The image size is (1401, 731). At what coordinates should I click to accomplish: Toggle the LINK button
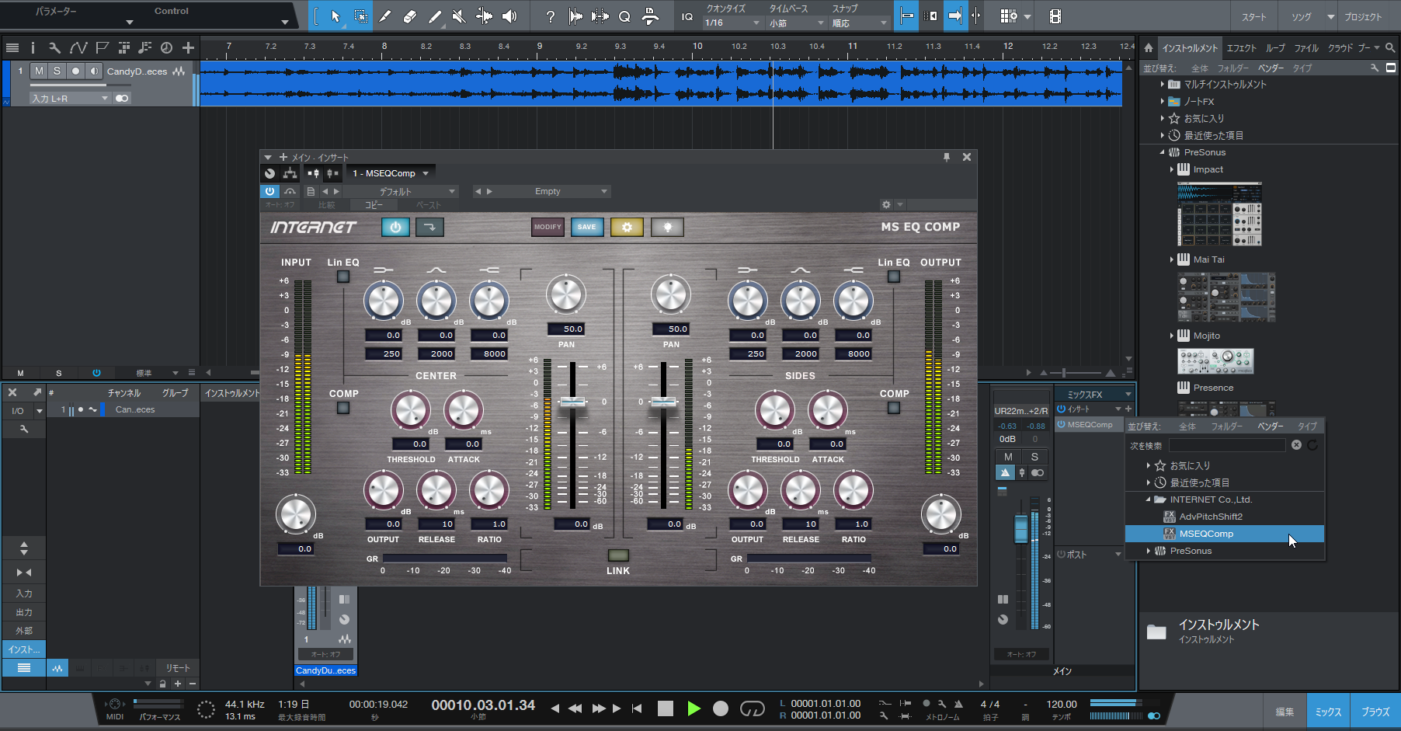(x=618, y=555)
